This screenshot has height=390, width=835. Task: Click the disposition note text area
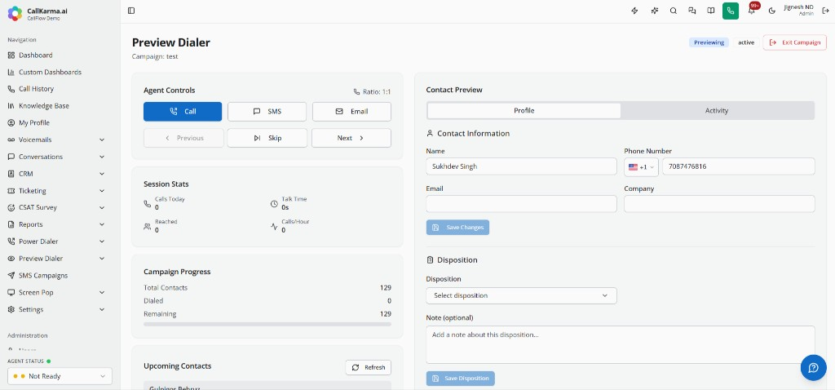(621, 344)
